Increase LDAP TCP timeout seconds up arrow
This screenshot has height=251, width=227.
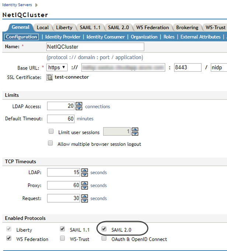pyautogui.click(x=84, y=170)
